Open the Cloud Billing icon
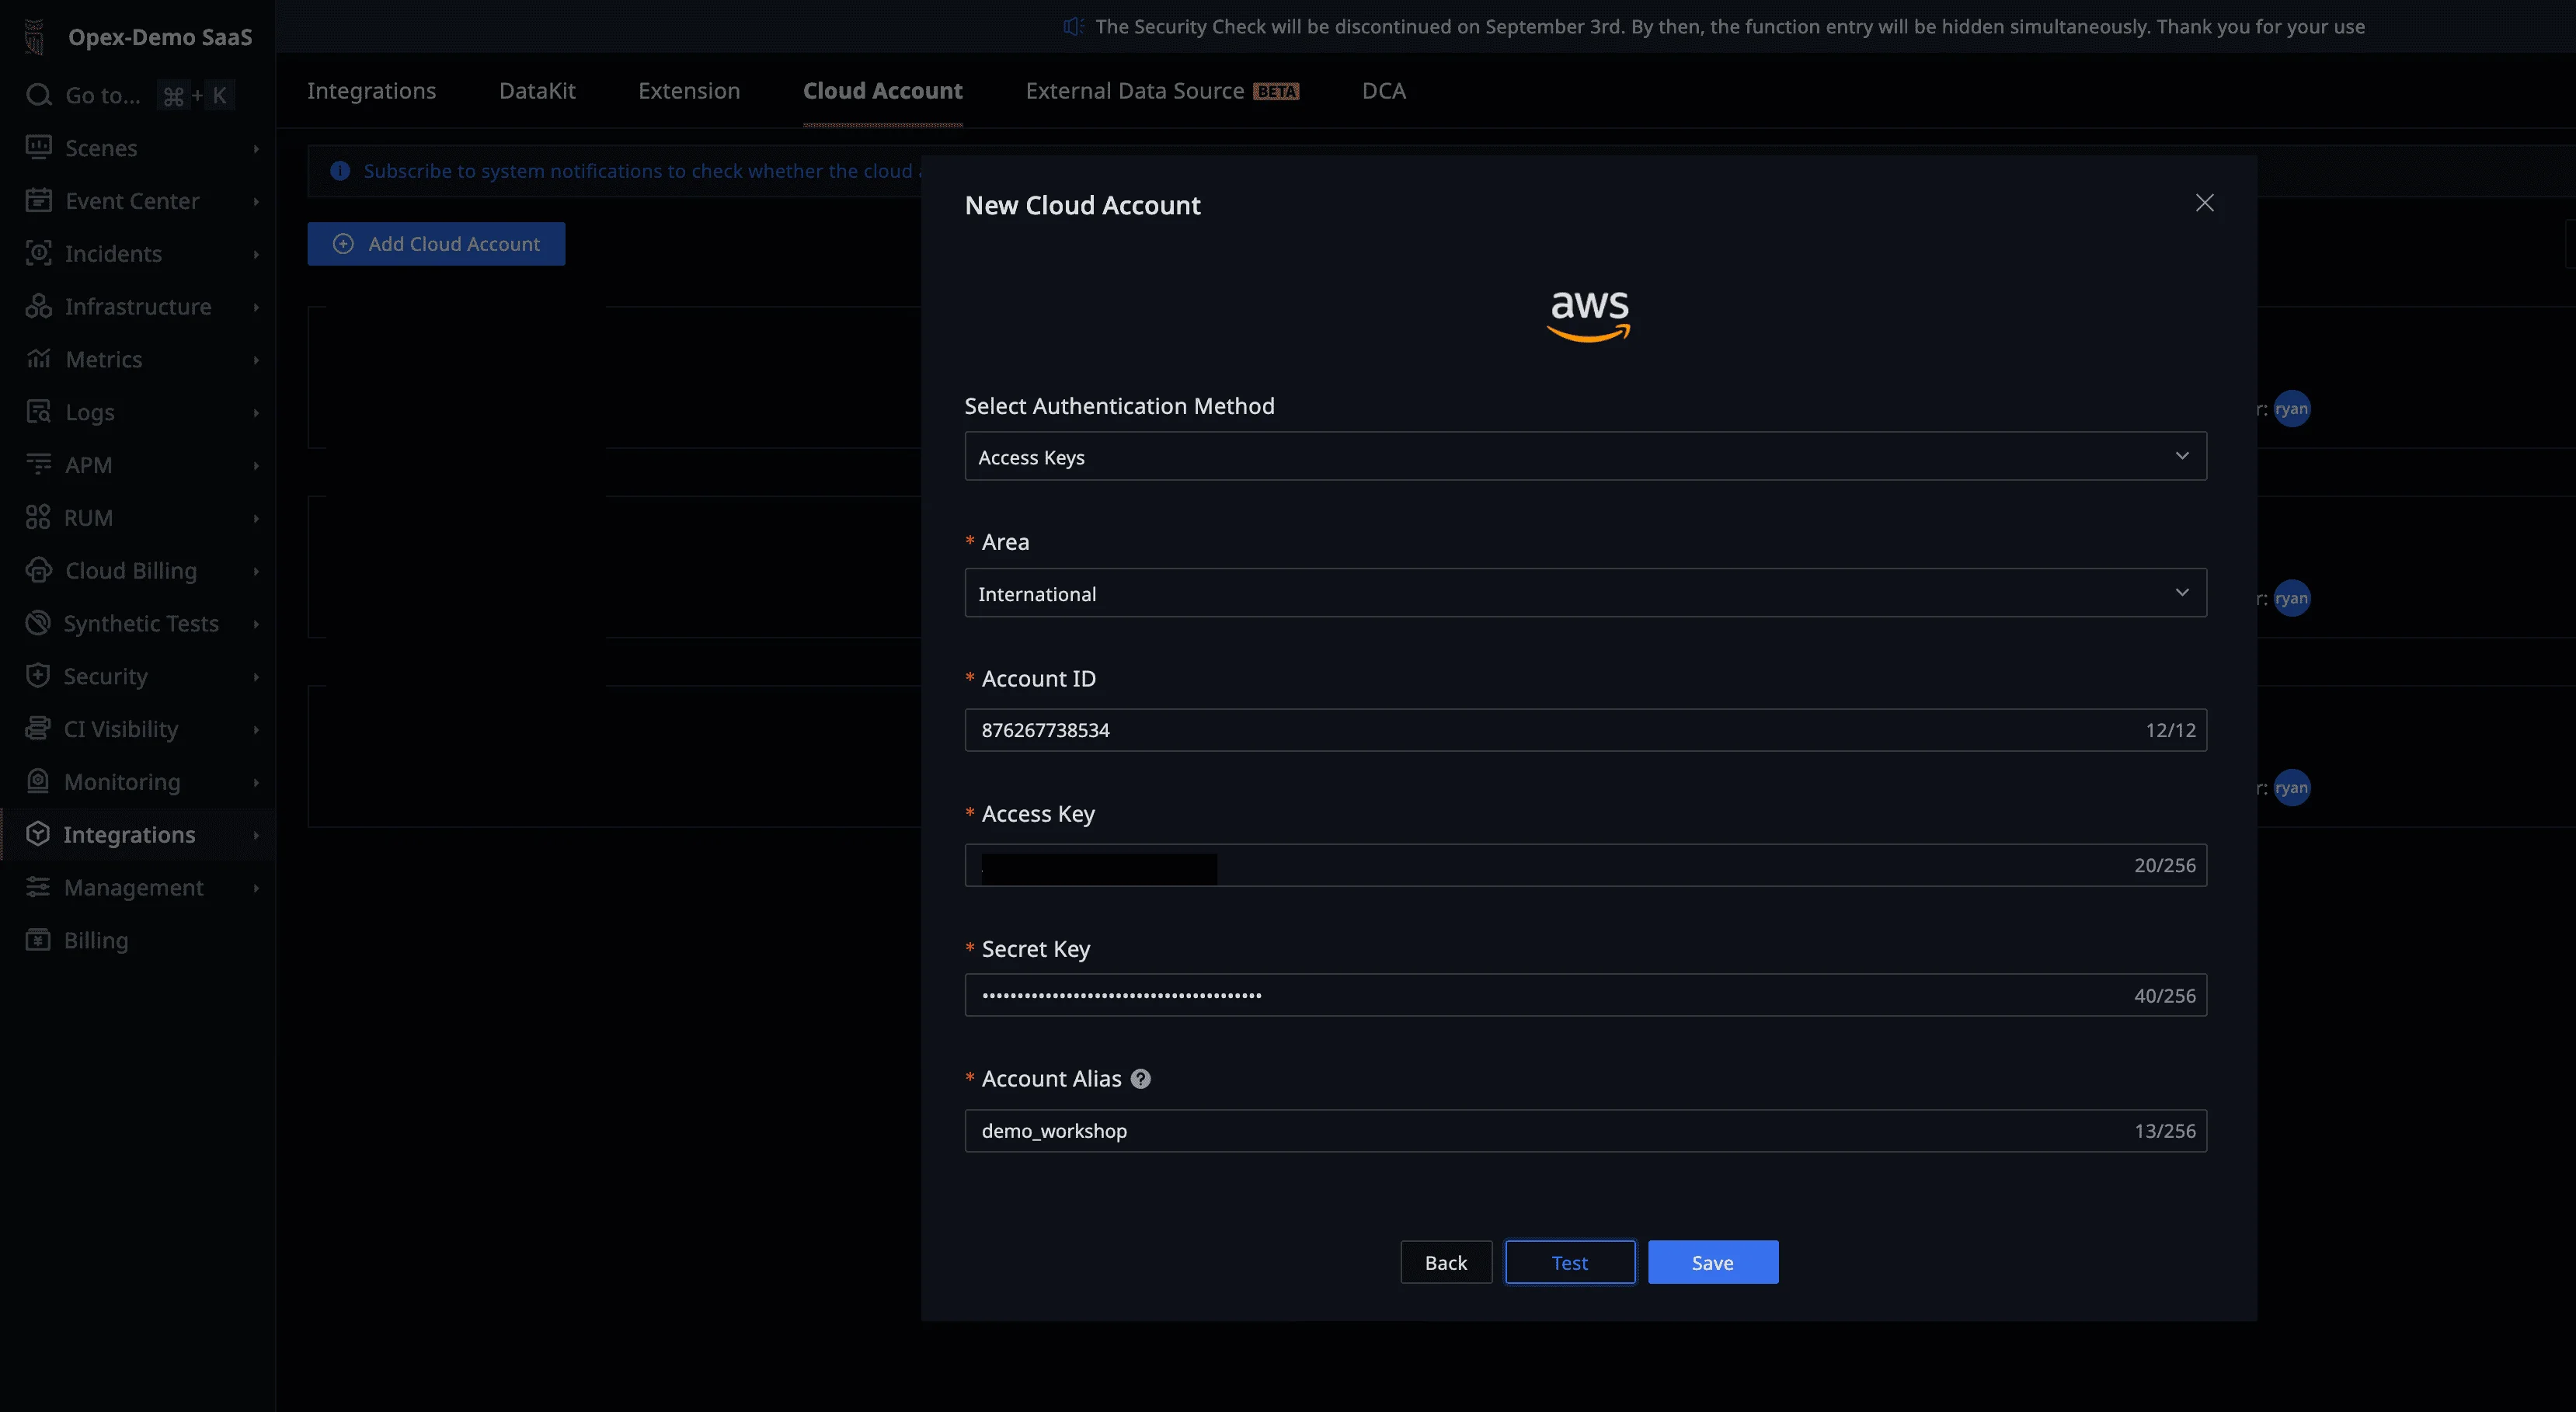Viewport: 2576px width, 1412px height. point(38,570)
